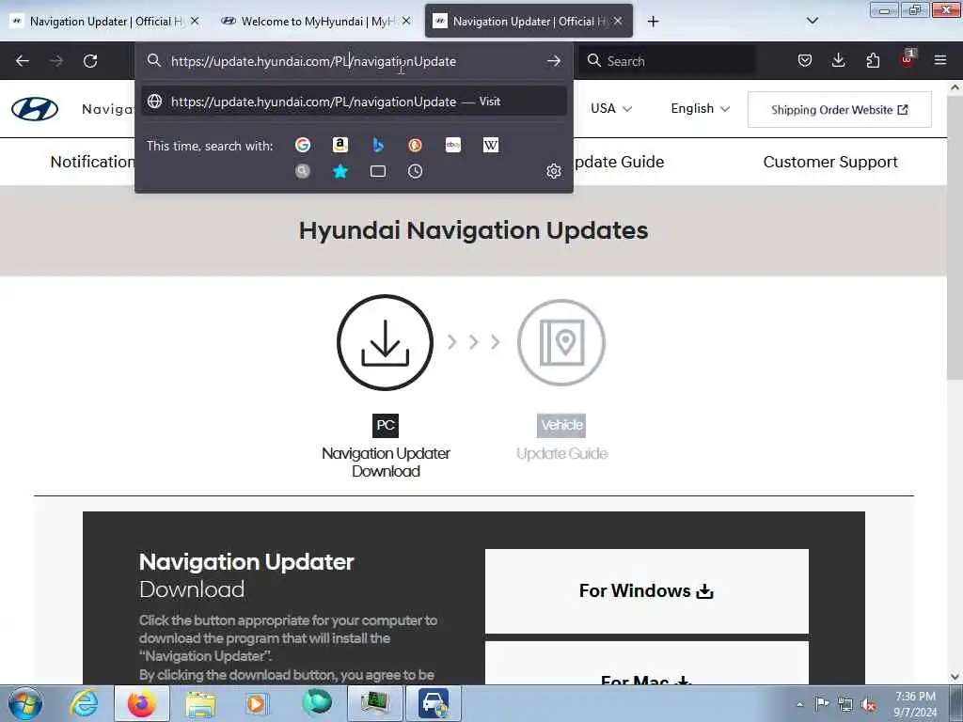List all tabs with the chevron
Viewport: 963px width, 722px height.
813,21
